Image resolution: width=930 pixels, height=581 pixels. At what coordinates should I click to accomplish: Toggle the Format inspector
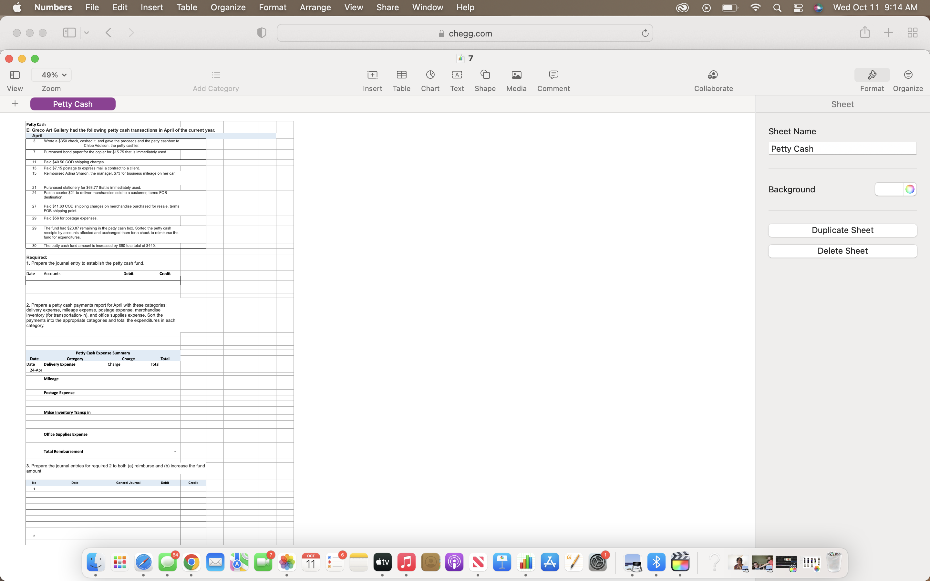point(872,79)
